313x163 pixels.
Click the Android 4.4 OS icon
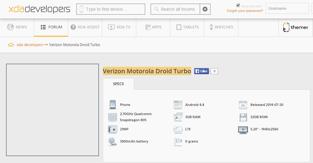click(178, 105)
